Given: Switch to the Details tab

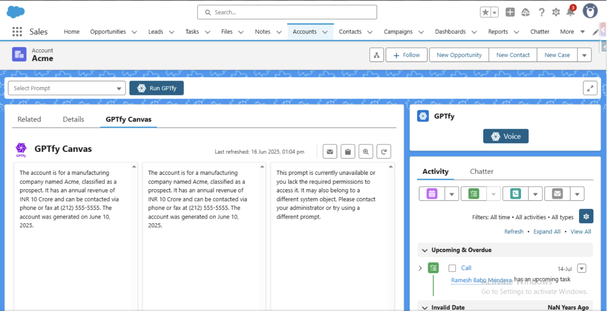Looking at the screenshot, I should pyautogui.click(x=73, y=119).
